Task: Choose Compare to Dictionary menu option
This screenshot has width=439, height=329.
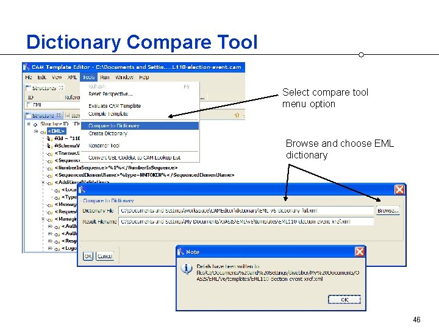Action: coord(140,126)
